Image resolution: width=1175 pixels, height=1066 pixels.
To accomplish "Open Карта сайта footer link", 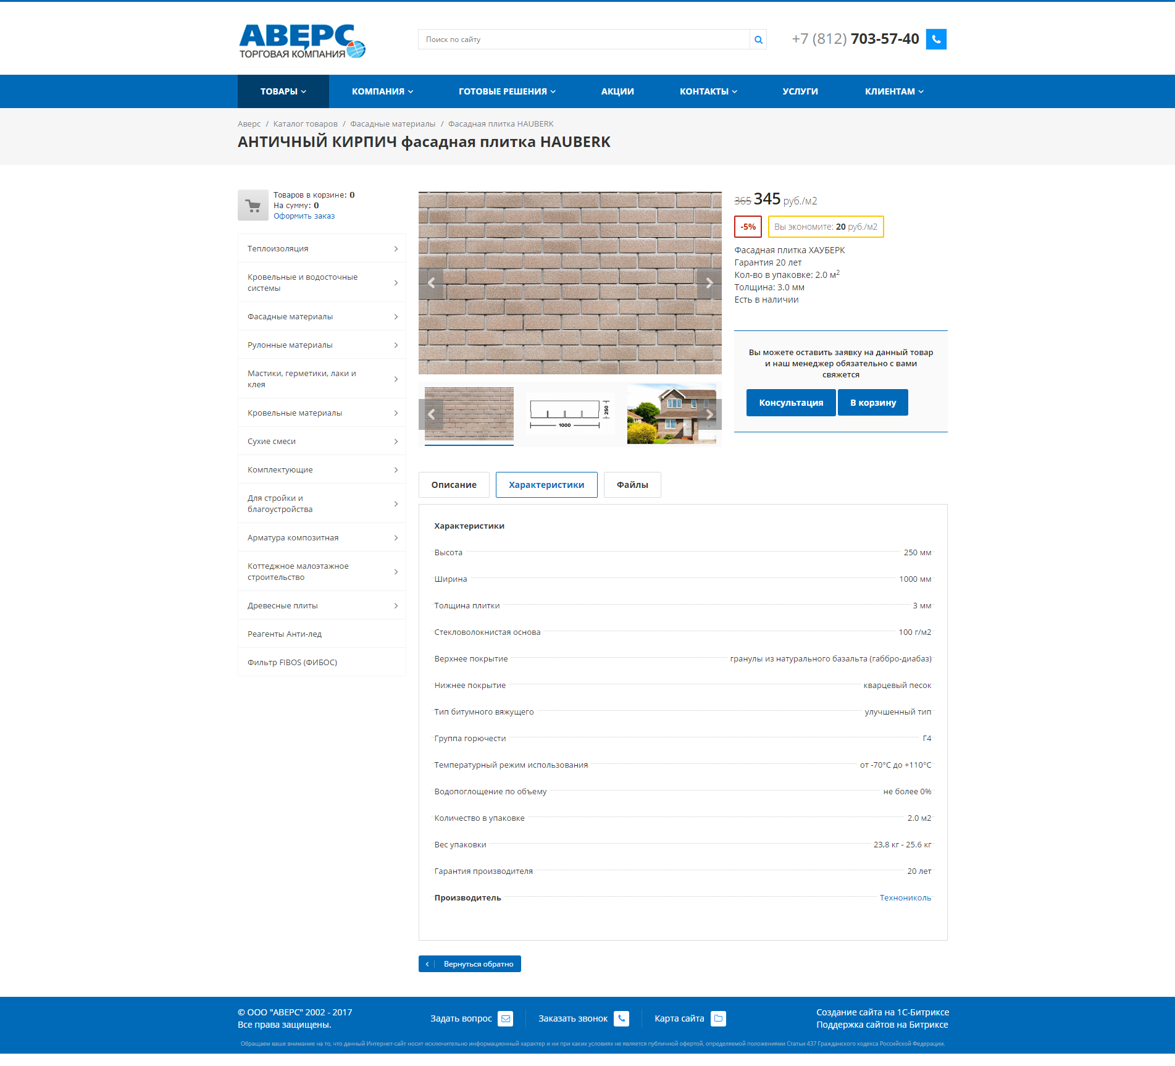I will (x=679, y=1018).
